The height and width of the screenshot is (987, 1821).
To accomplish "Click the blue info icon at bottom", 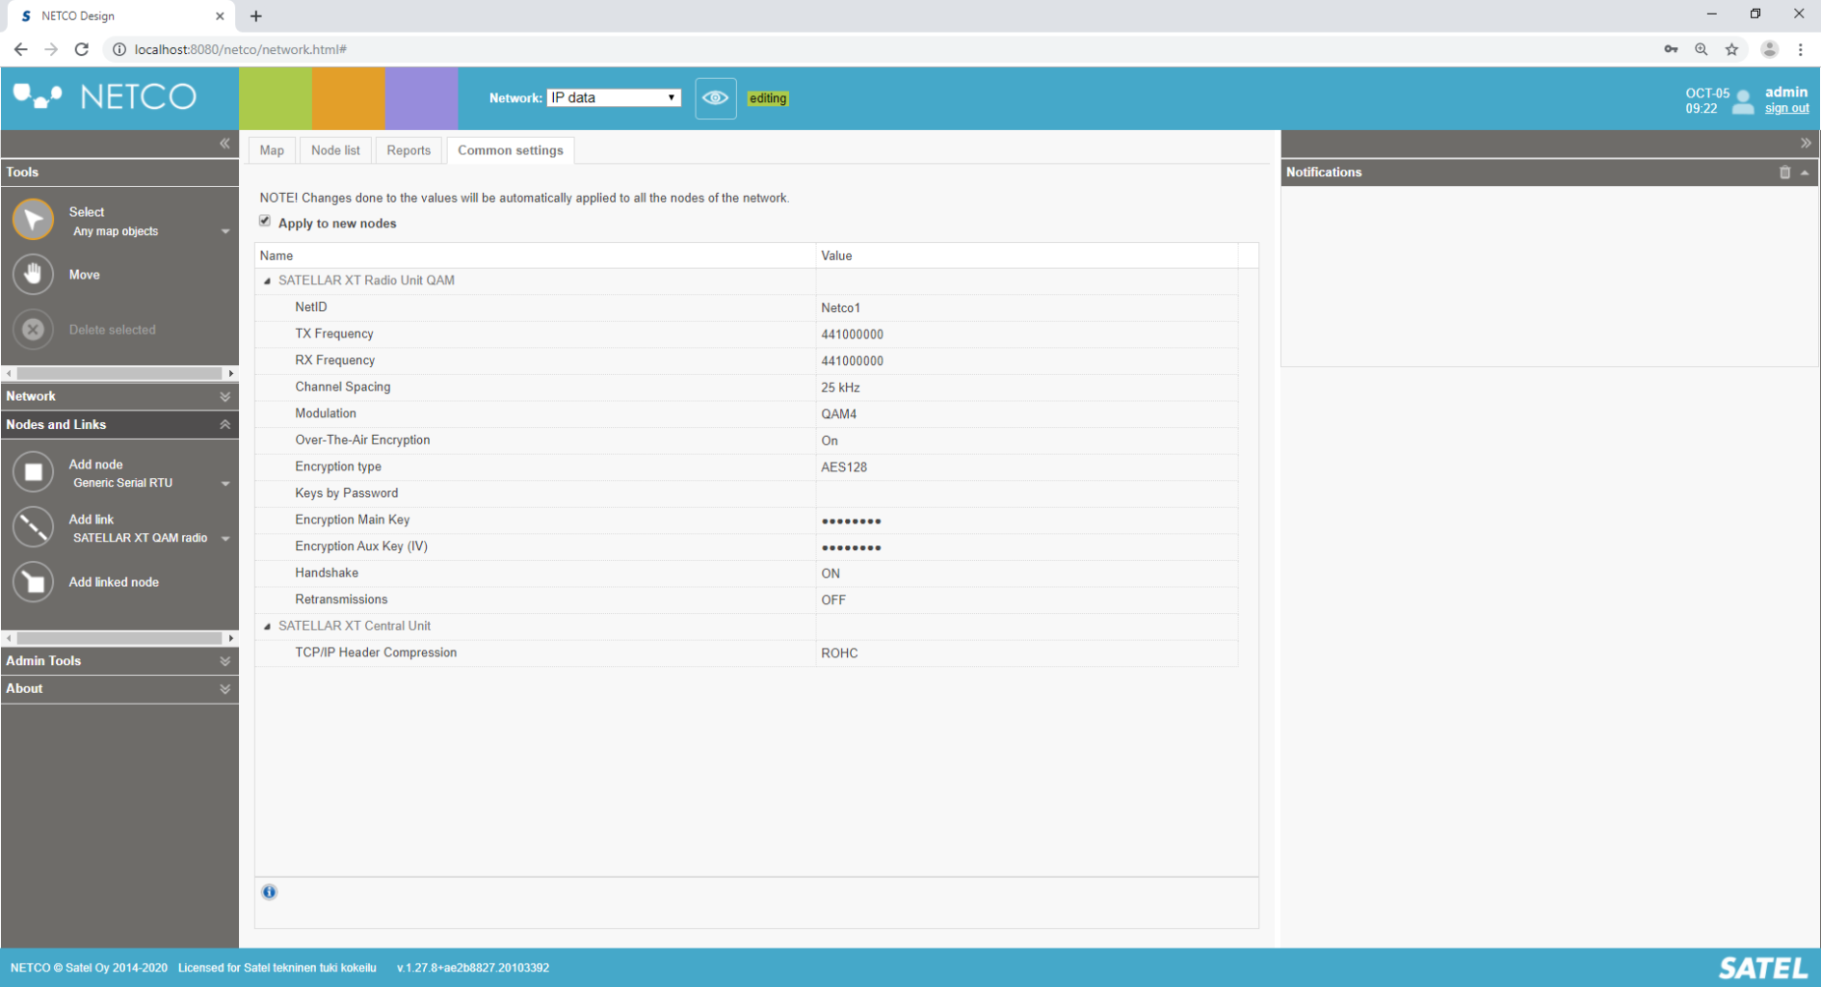I will tap(269, 892).
